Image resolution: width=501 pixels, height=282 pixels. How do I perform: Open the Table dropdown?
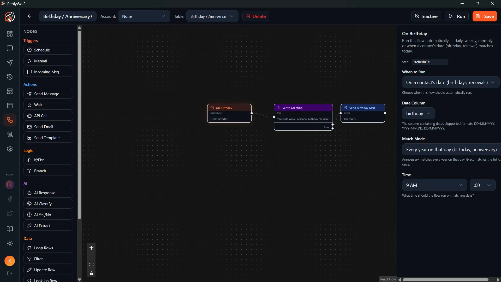212,16
